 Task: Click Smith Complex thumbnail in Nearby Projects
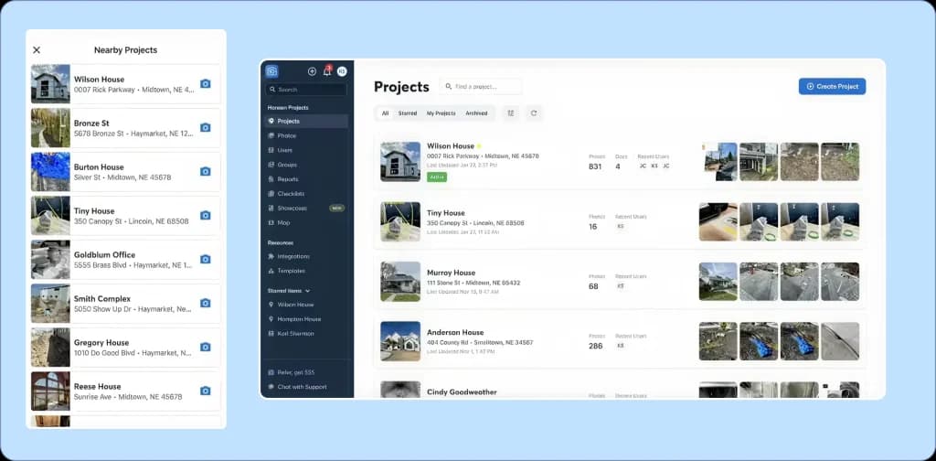(x=51, y=304)
